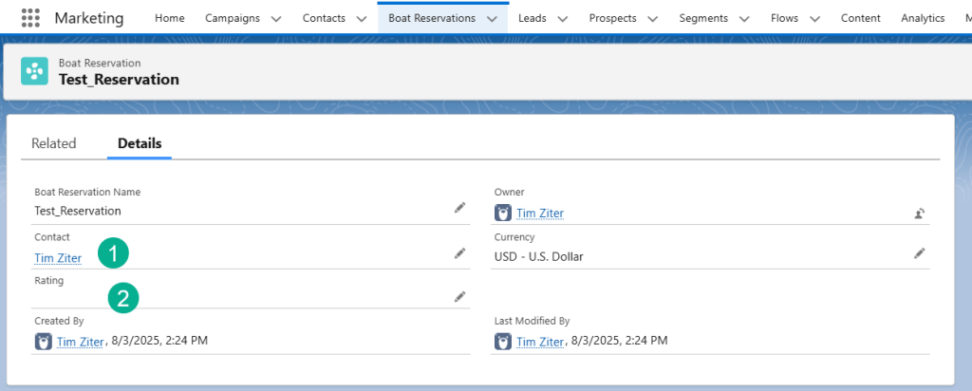Viewport: 972px width, 391px height.
Task: Open the Owner Tim Ziter link
Action: click(x=538, y=214)
